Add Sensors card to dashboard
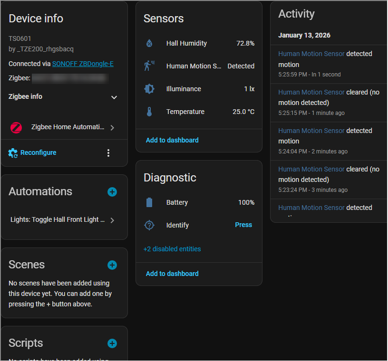388x361 pixels. point(172,140)
